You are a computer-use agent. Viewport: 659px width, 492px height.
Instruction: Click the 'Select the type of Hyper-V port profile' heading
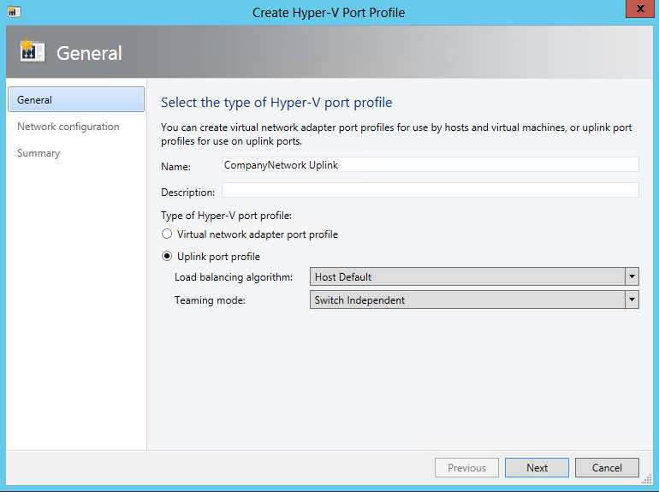point(276,103)
